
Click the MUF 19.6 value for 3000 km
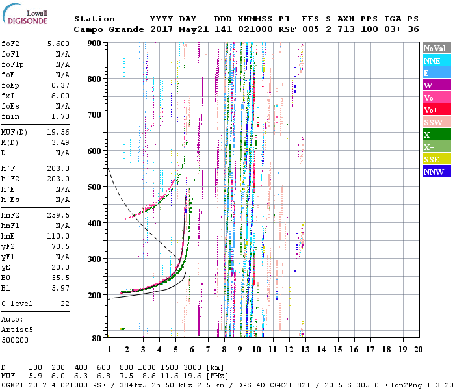pyautogui.click(x=192, y=376)
